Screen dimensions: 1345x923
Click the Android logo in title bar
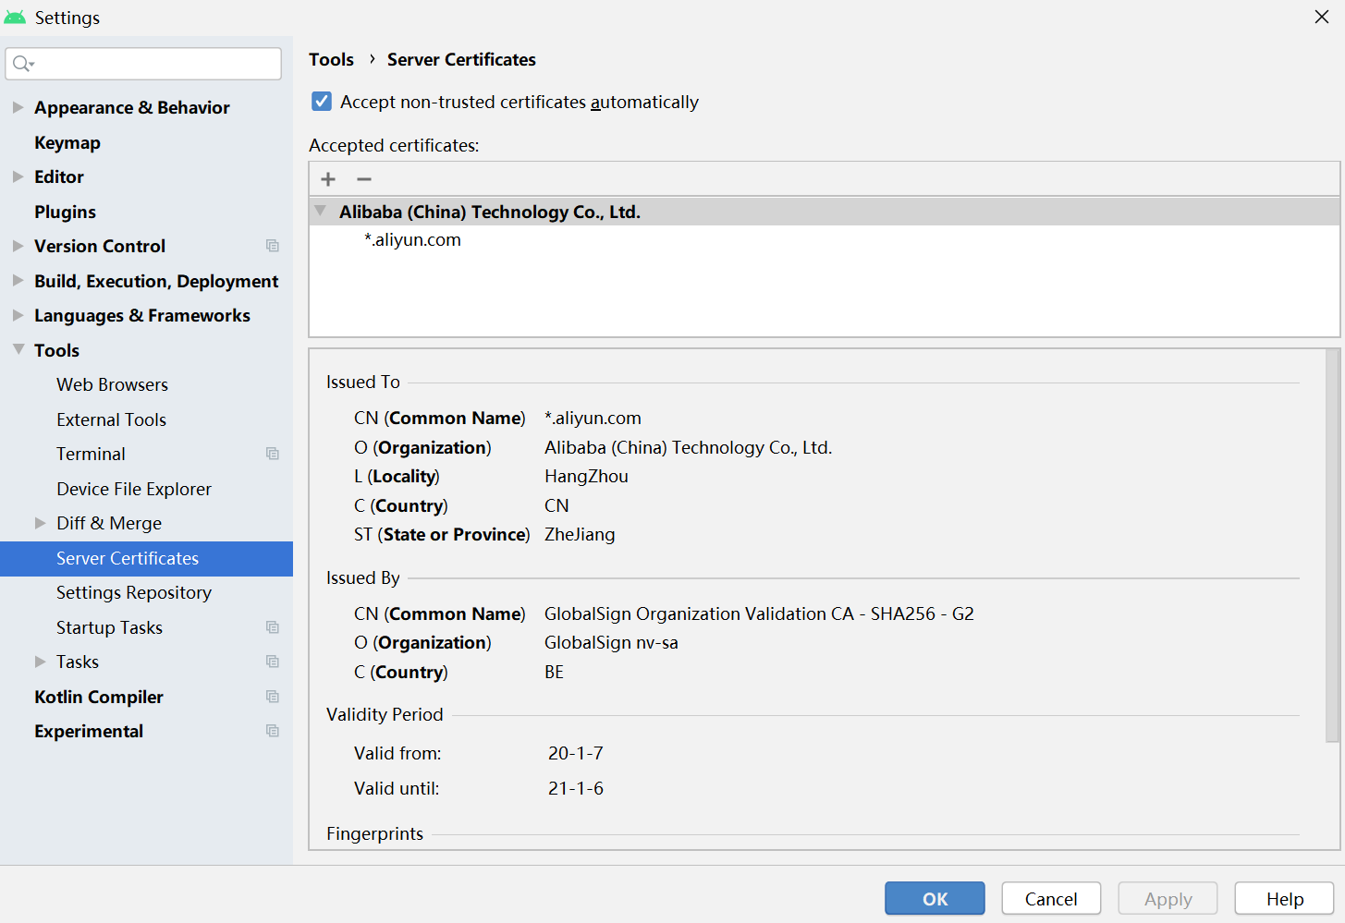coord(15,17)
